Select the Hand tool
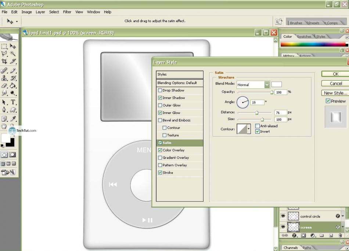 click(x=4, y=126)
